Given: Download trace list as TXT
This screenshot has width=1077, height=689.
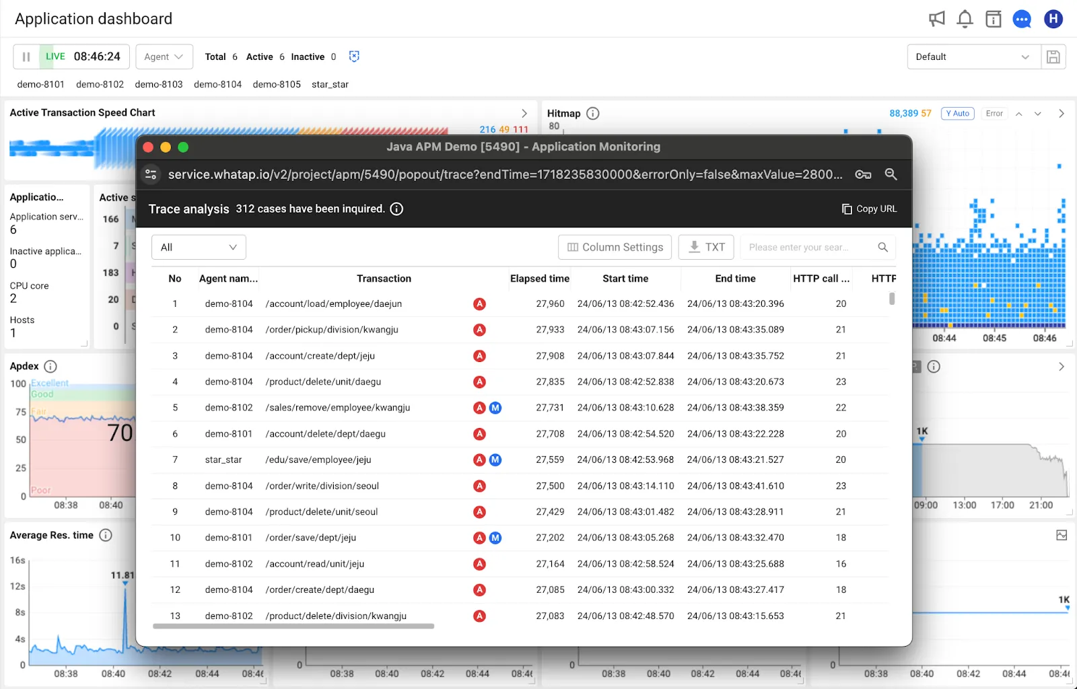Looking at the screenshot, I should 706,248.
